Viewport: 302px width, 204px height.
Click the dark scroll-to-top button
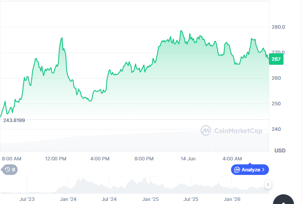coord(283,200)
